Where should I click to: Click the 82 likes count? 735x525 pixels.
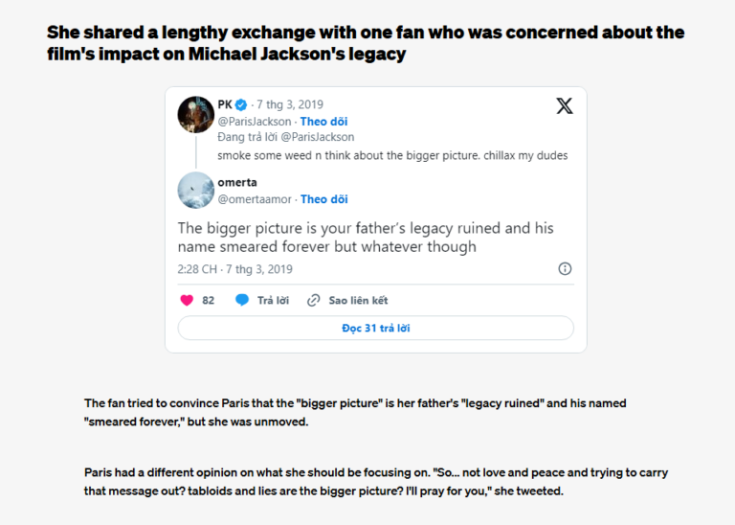click(x=208, y=300)
